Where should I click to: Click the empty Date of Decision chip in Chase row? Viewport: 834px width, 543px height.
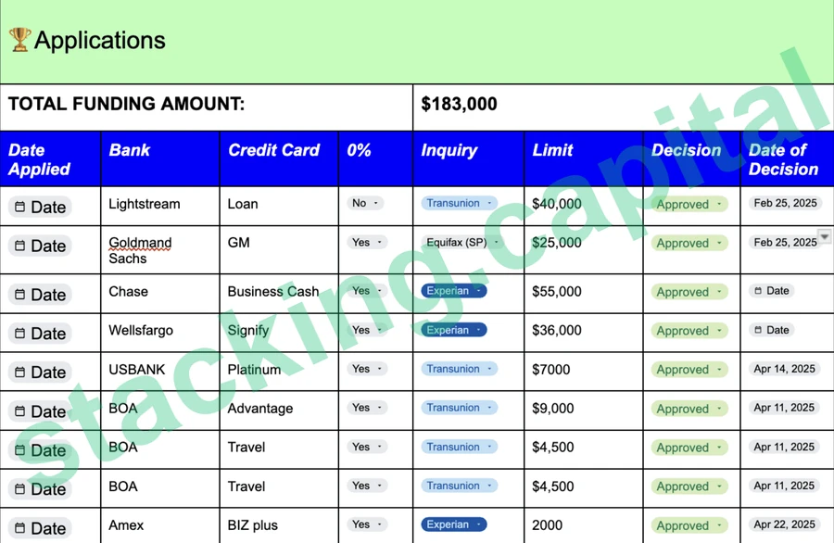[x=772, y=291]
